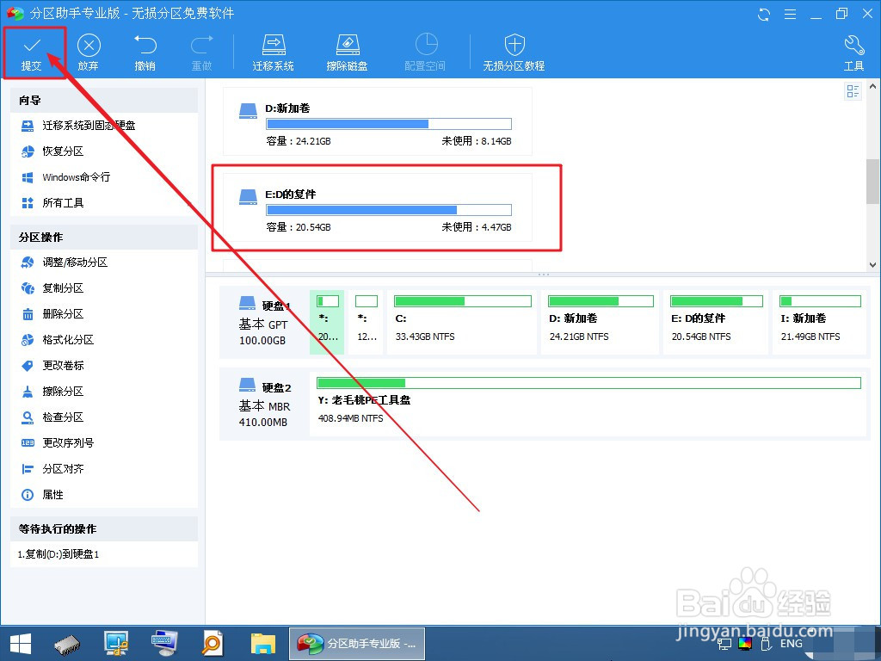This screenshot has width=881, height=661.
Task: Open the 无损分区教程 tutorial icon
Action: (x=514, y=45)
